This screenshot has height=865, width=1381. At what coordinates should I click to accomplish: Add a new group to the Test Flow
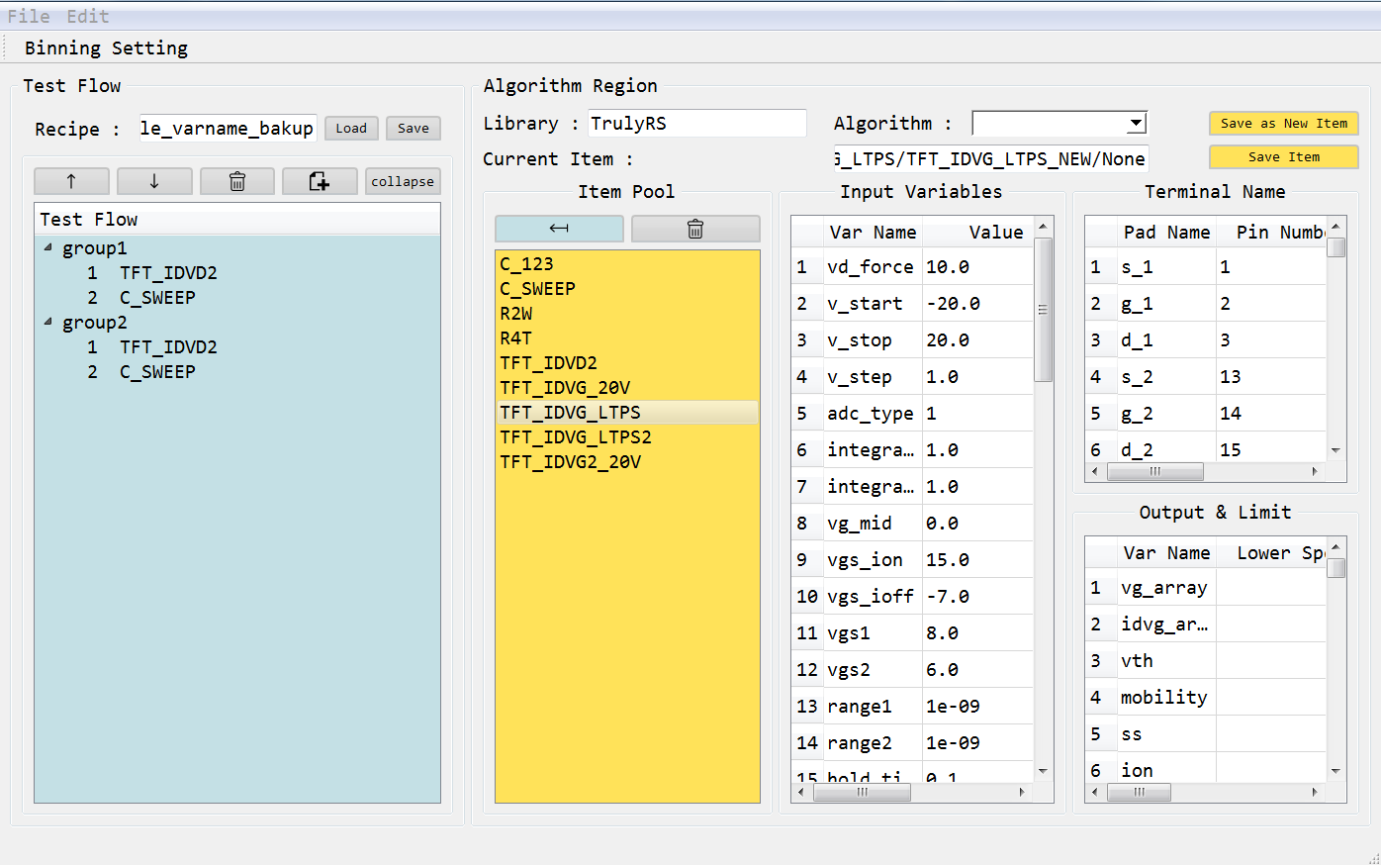[x=320, y=181]
